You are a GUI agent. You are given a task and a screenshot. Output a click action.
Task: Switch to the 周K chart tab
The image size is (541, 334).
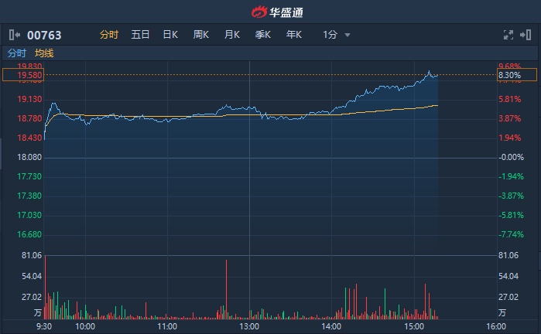coord(201,35)
